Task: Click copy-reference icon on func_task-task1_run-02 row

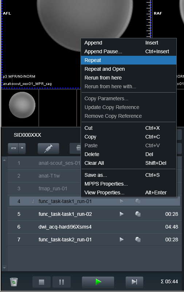Action: point(138,214)
